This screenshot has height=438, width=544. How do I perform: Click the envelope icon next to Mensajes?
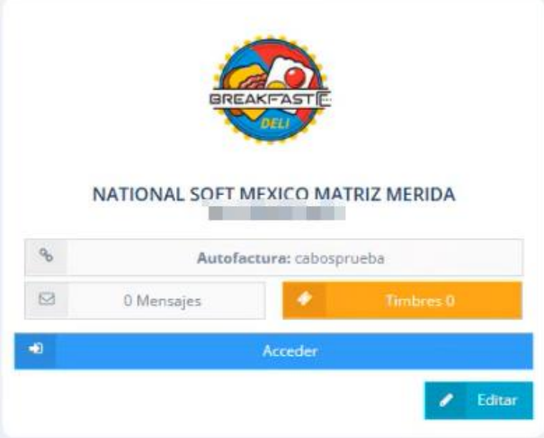pos(47,299)
